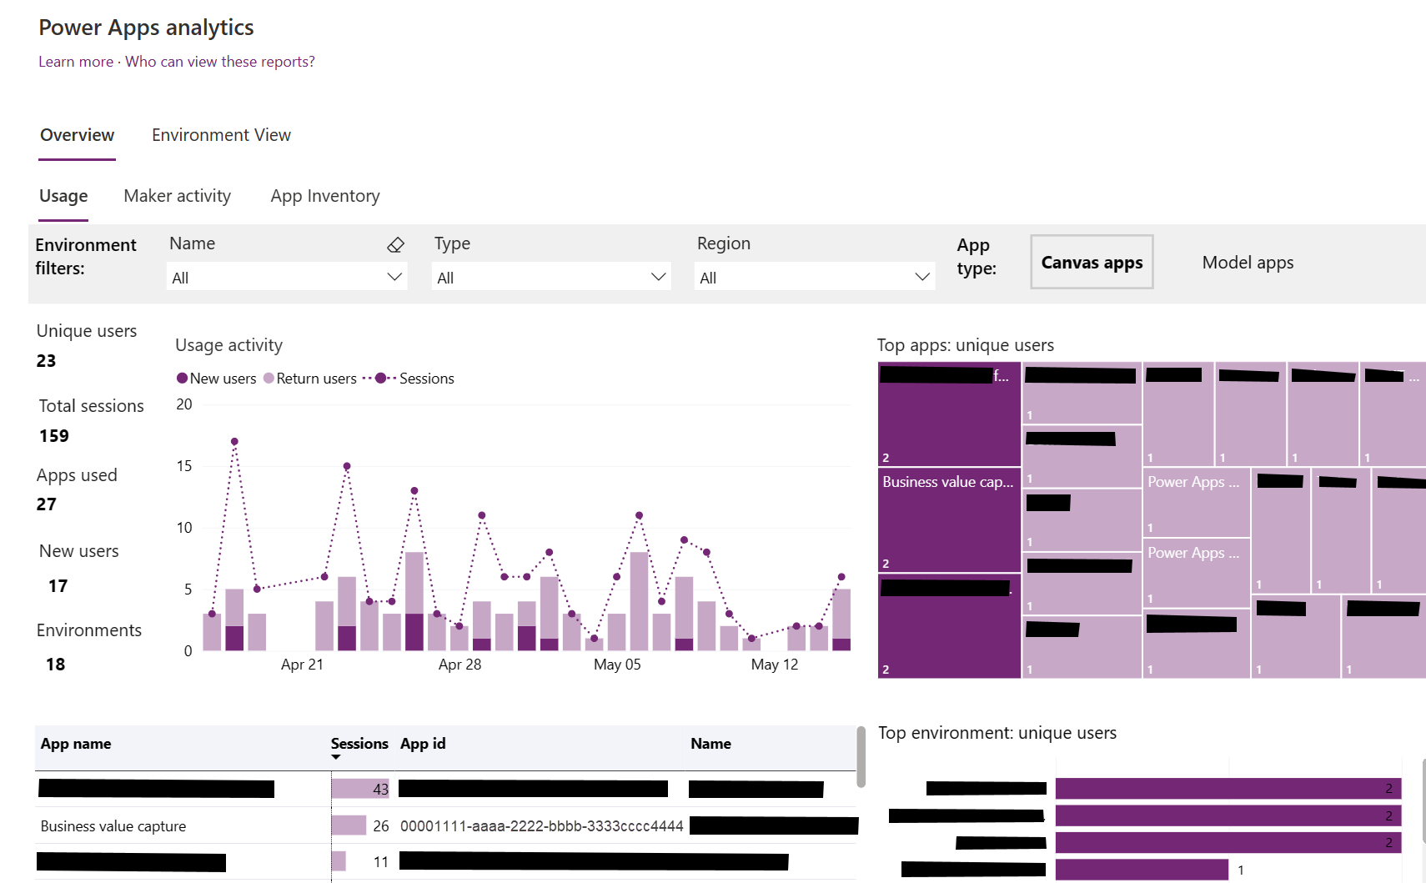Open the Region environment filter dropdown

[814, 277]
